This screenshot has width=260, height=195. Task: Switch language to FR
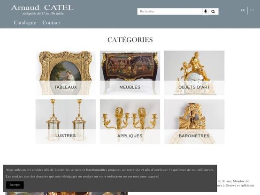click(243, 10)
